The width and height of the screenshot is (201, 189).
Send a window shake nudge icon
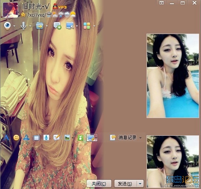click(x=36, y=138)
